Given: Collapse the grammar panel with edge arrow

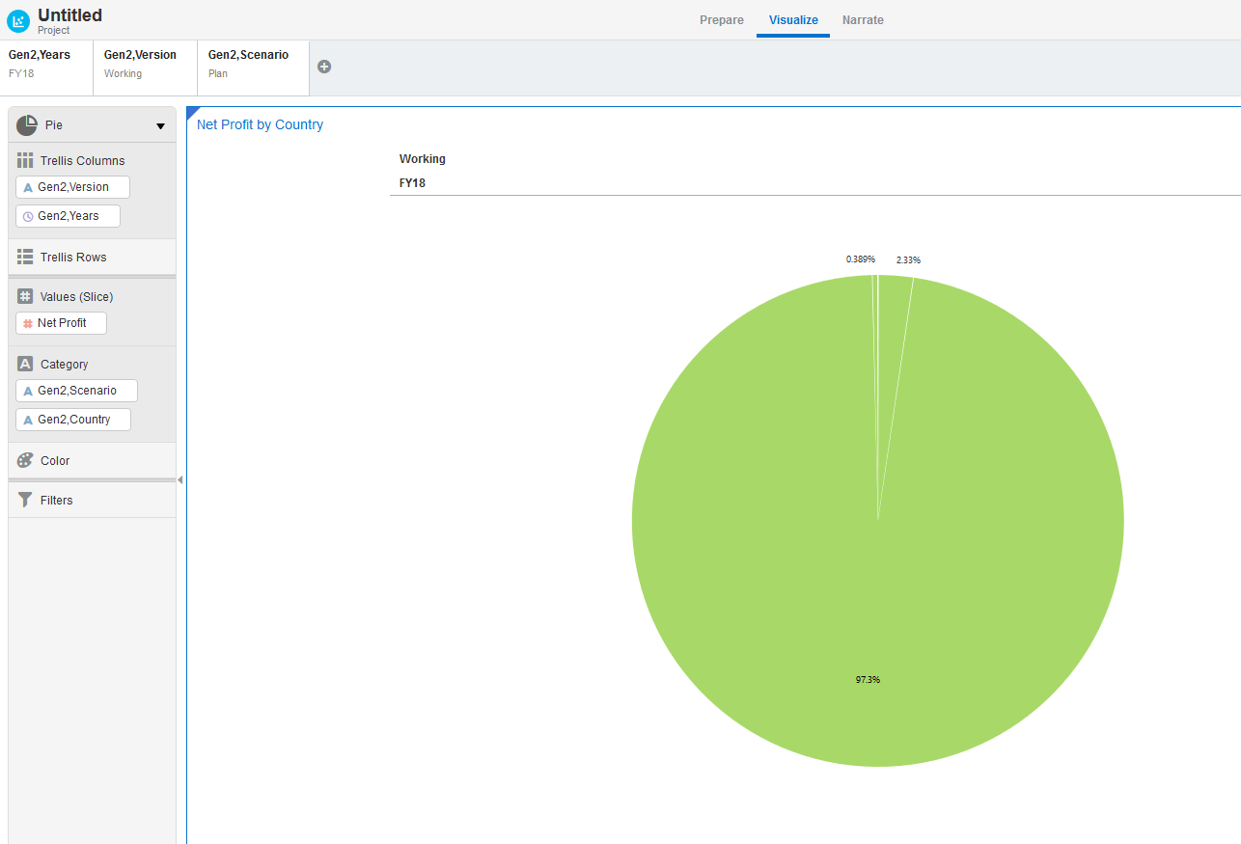Looking at the screenshot, I should pos(181,478).
